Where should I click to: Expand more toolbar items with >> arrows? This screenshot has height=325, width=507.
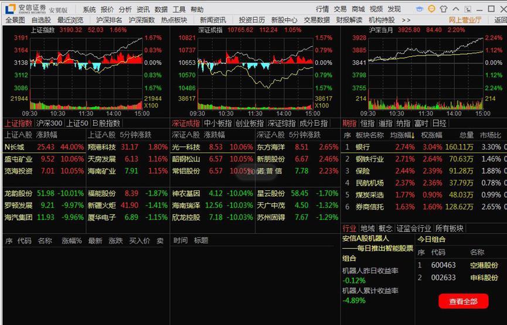(406, 20)
